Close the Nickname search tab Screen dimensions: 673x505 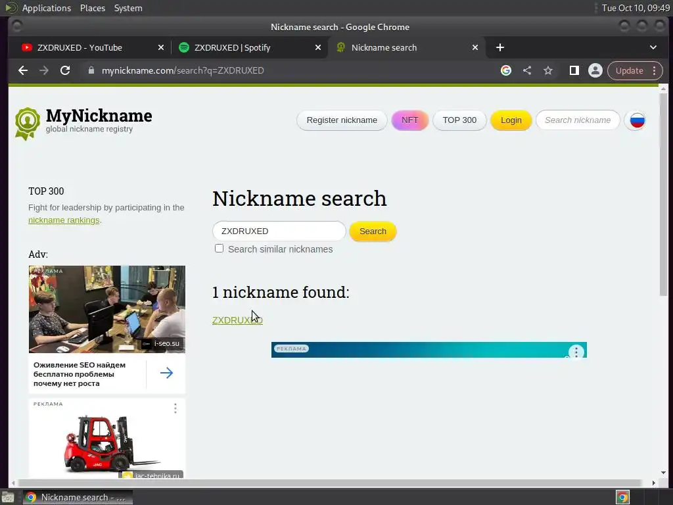pos(475,47)
